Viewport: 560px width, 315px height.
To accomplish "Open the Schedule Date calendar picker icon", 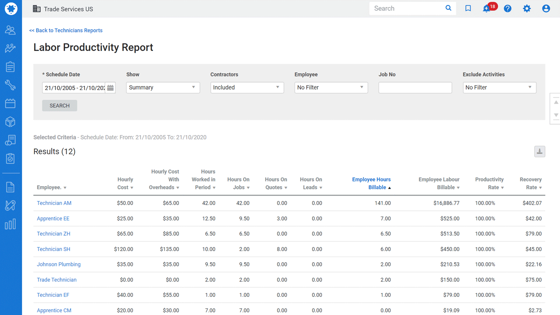I will coord(110,88).
